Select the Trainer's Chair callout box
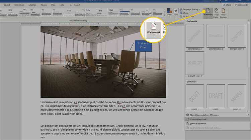The width and height of the screenshot is (251, 140). coord(143,46)
